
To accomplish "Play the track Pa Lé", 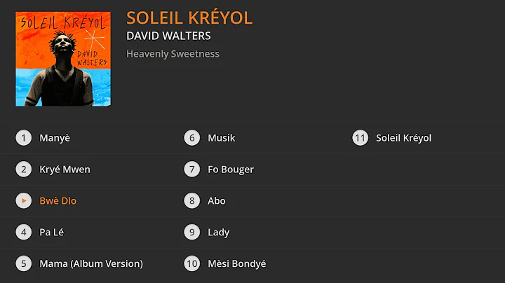I will point(53,233).
